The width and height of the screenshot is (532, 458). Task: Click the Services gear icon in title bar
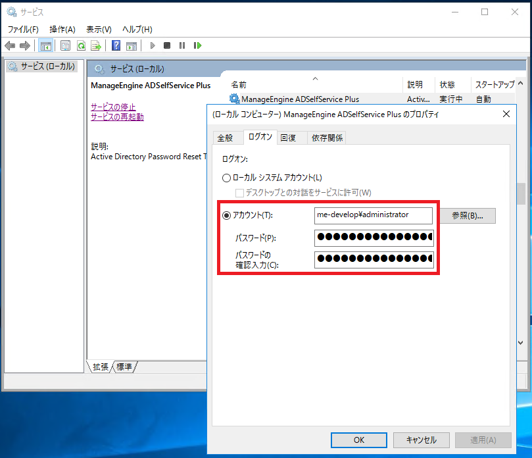12,12
